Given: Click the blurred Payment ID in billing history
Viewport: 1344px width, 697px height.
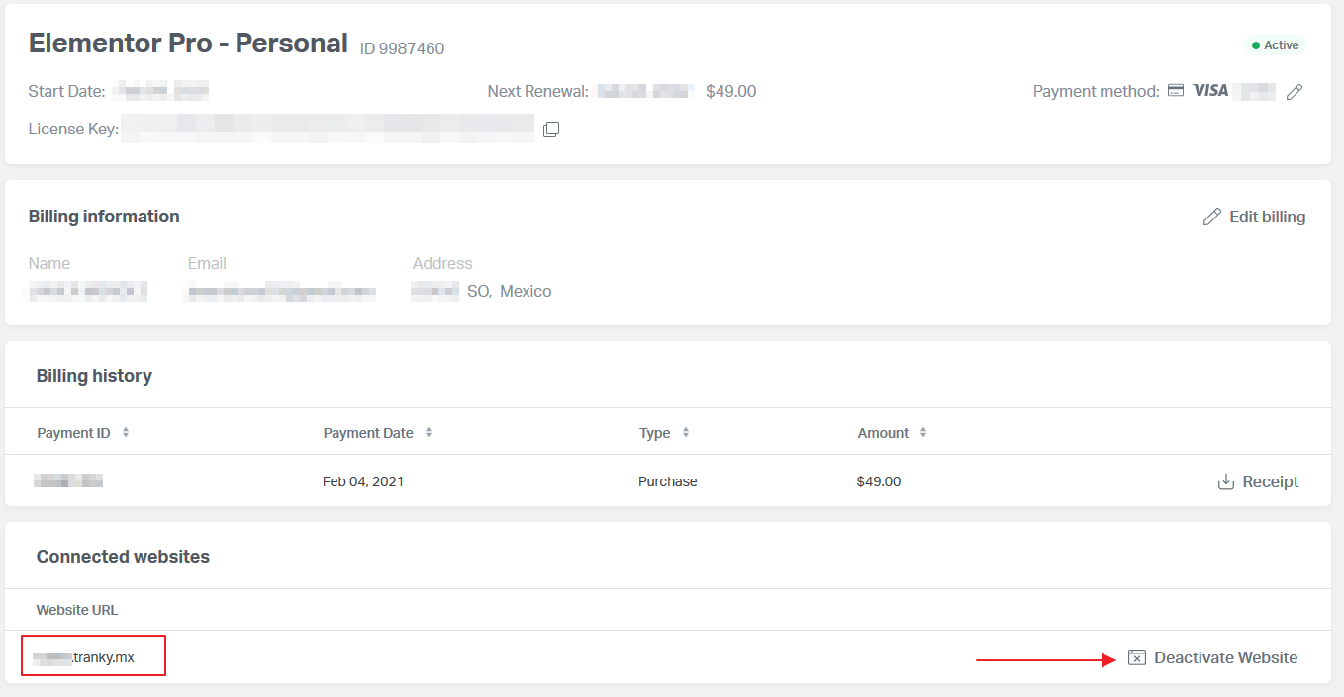Looking at the screenshot, I should pyautogui.click(x=68, y=481).
